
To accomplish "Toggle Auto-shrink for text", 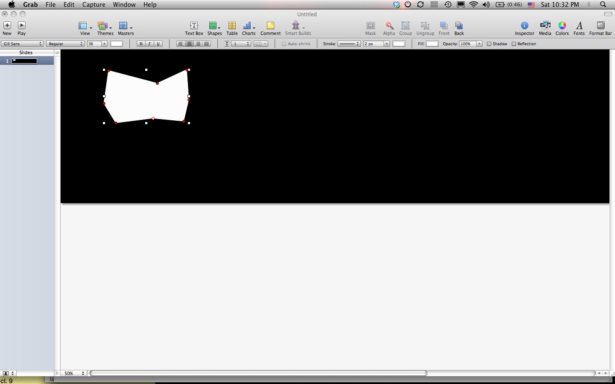I will pyautogui.click(x=284, y=44).
